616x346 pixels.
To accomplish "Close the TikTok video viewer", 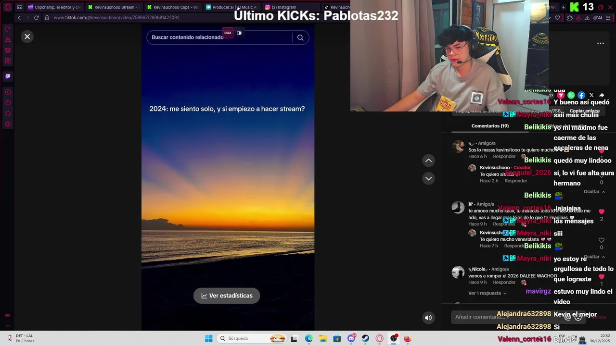I will [x=27, y=37].
